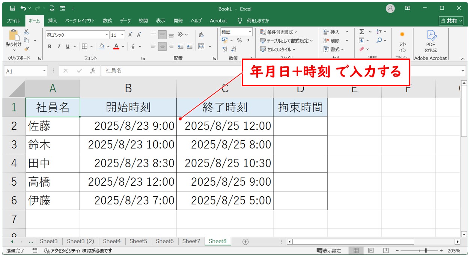Click the 共有 share button
The width and height of the screenshot is (470, 257).
451,21
